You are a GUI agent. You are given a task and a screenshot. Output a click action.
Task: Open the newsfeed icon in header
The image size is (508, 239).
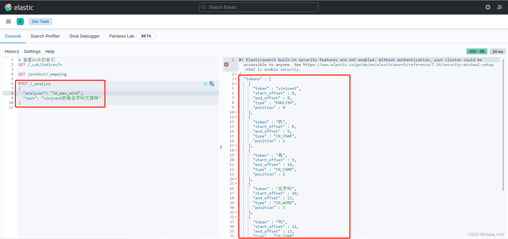pos(500,7)
